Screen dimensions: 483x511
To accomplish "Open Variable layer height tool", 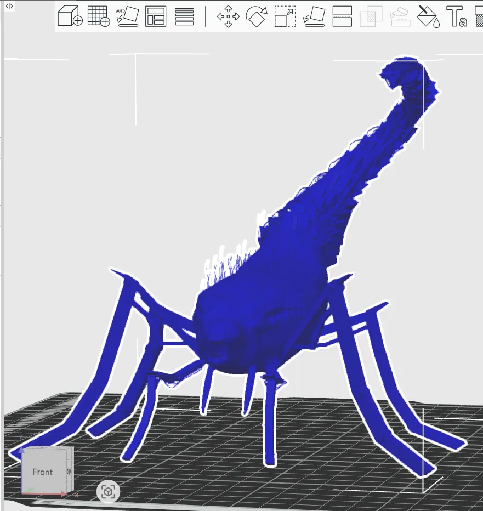I will [x=185, y=16].
